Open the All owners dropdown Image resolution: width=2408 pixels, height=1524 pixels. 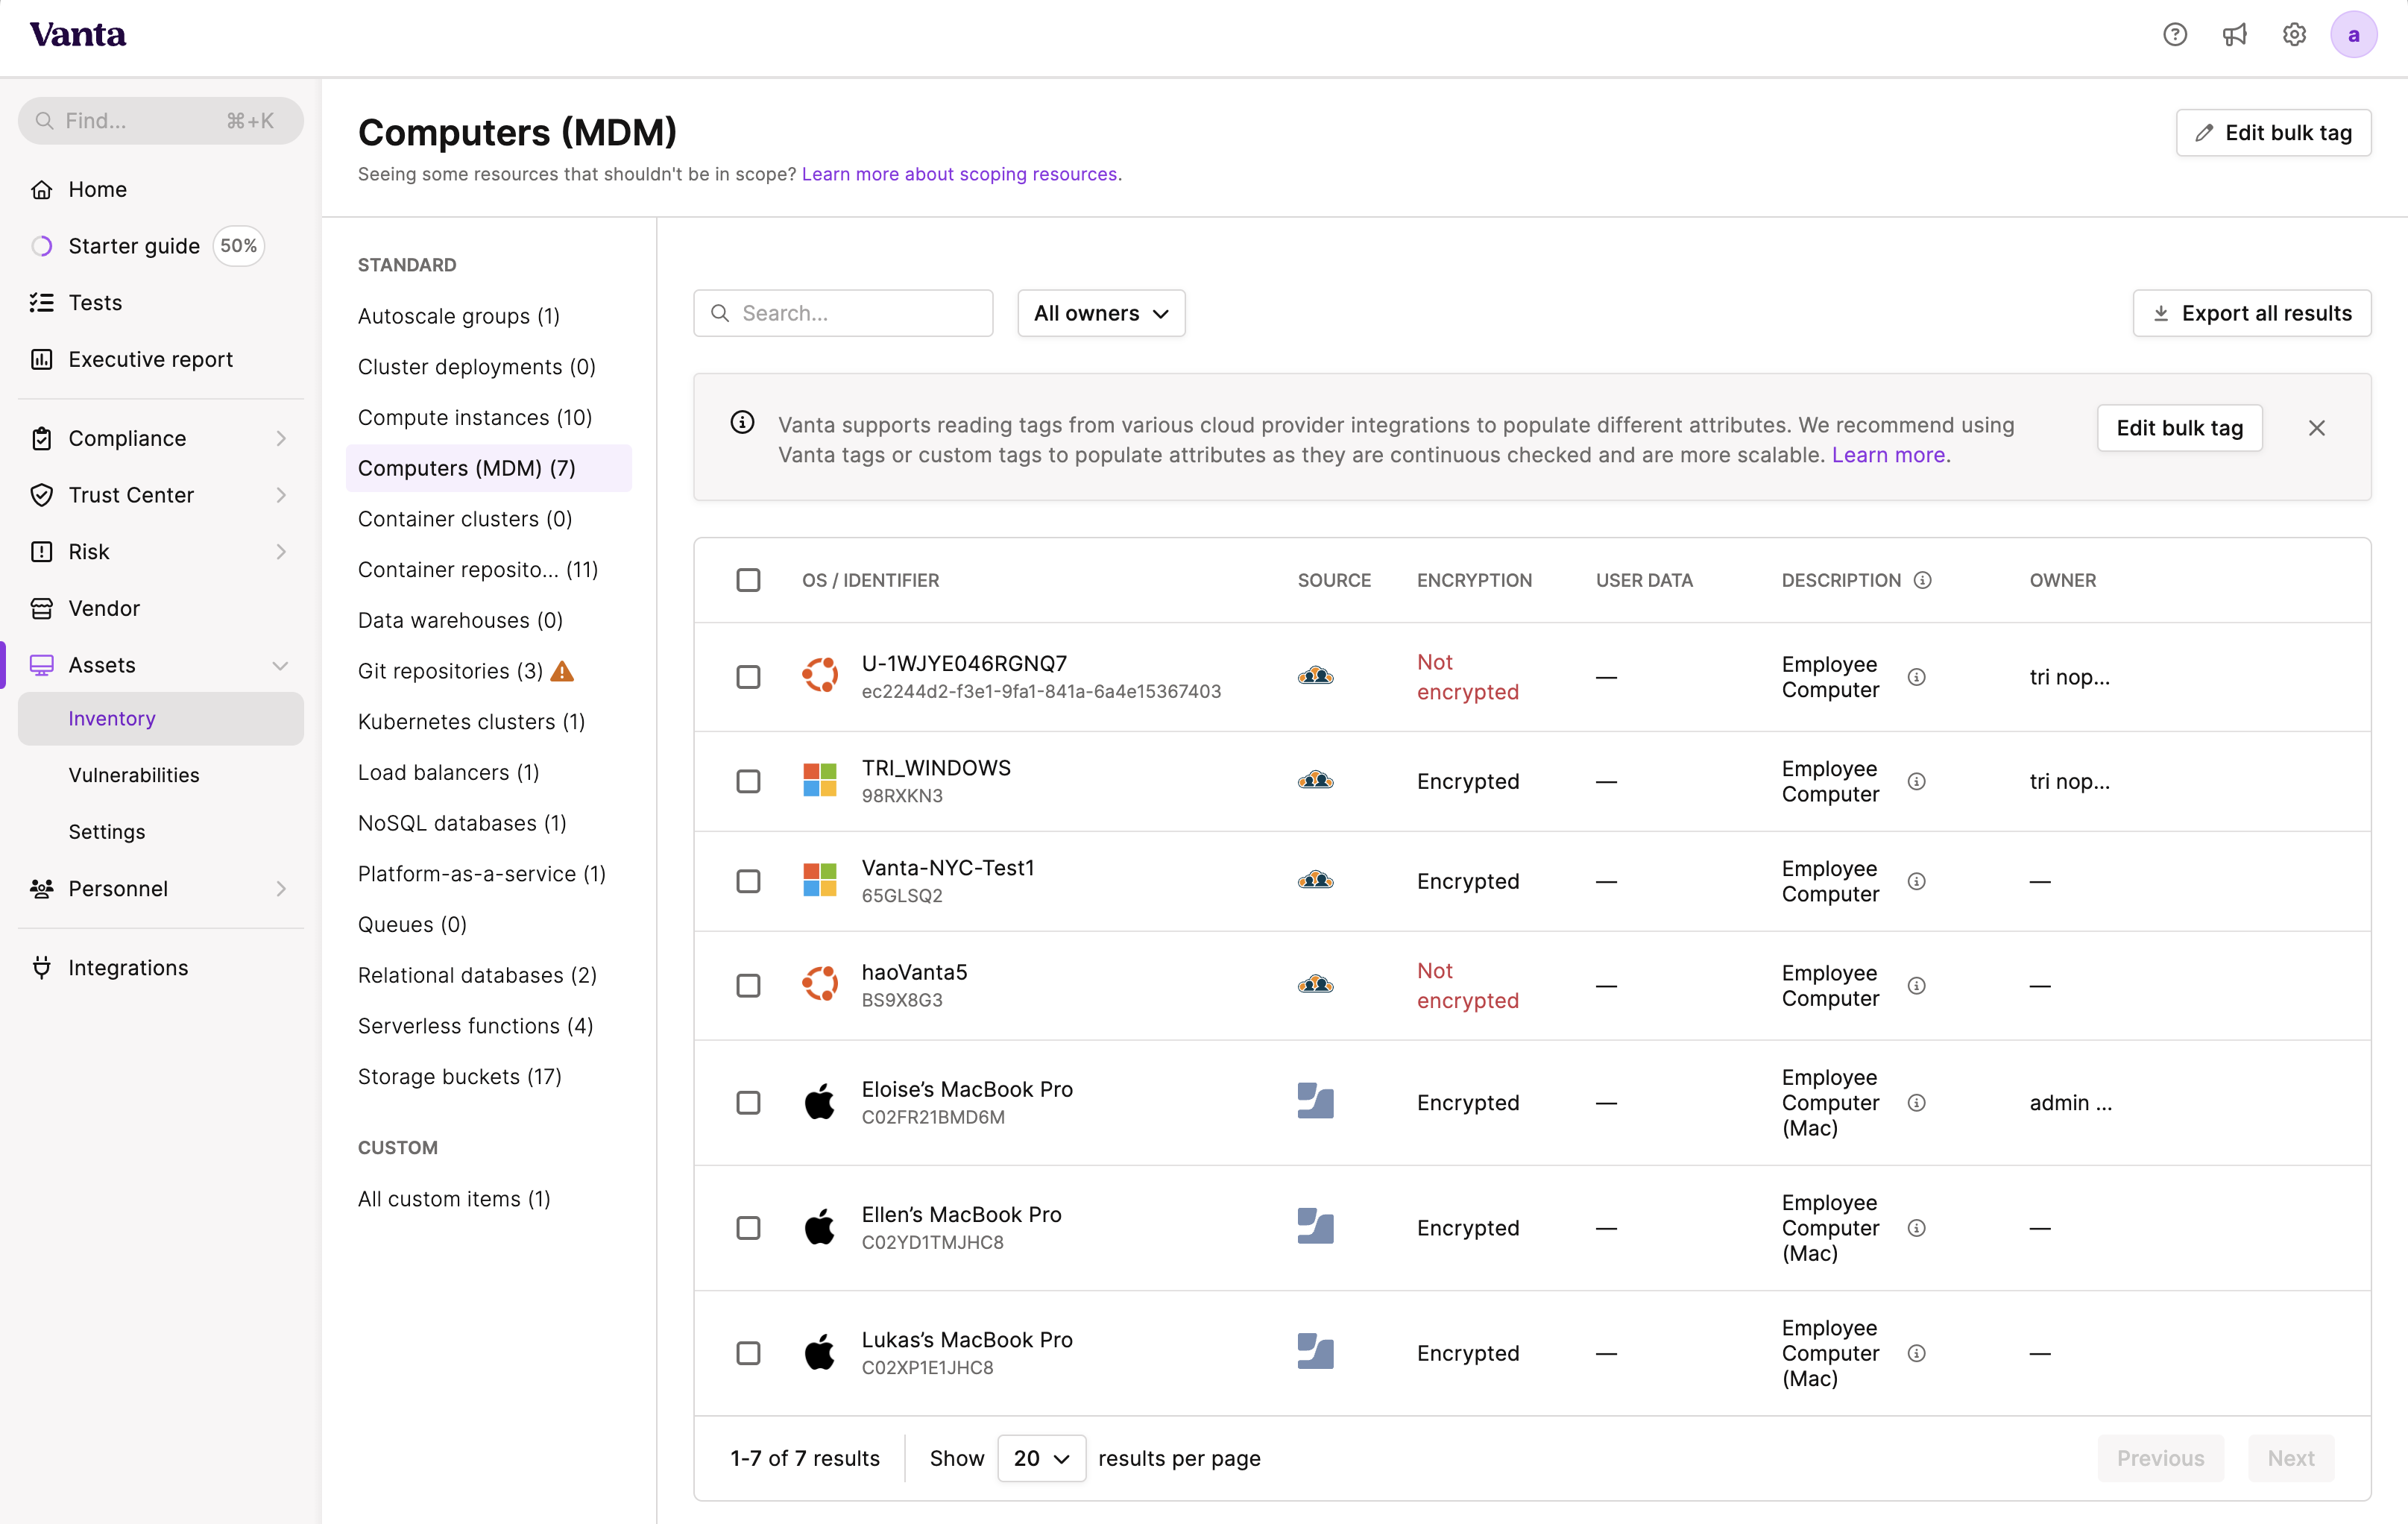point(1101,313)
